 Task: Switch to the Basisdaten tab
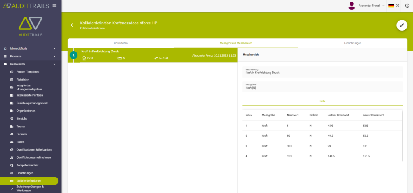121,43
